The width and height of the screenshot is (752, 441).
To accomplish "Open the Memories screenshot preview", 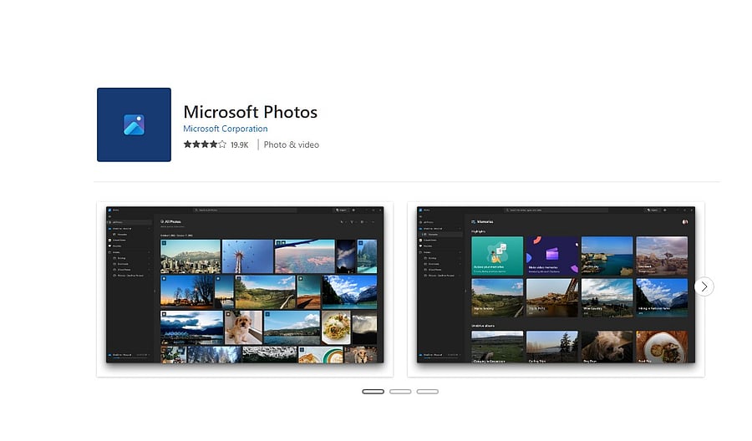I will [556, 289].
